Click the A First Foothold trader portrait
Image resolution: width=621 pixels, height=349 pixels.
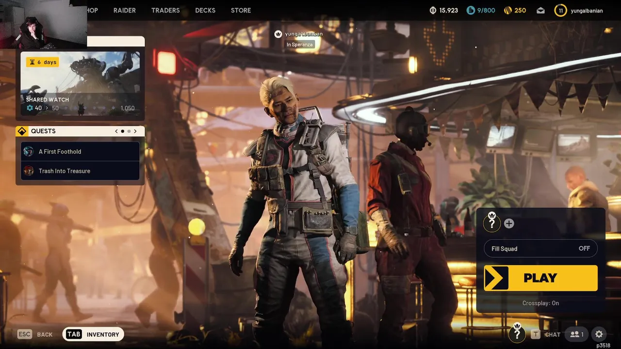pos(29,151)
